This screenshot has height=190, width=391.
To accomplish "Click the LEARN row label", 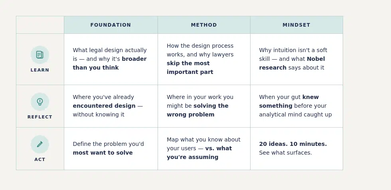I will tap(40, 70).
